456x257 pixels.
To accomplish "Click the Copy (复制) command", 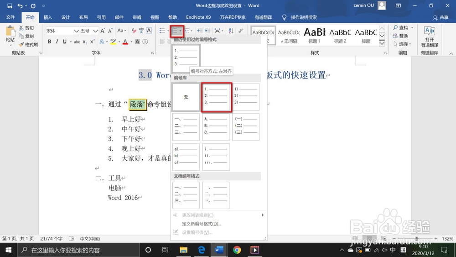I will (x=26, y=36).
